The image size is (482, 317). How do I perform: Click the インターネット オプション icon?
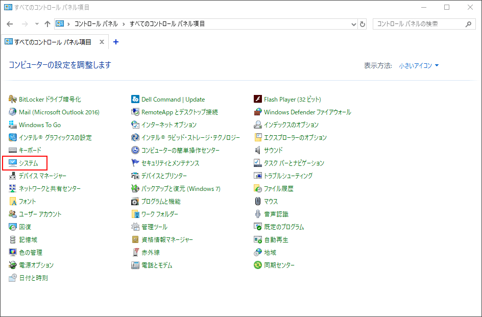tap(135, 125)
